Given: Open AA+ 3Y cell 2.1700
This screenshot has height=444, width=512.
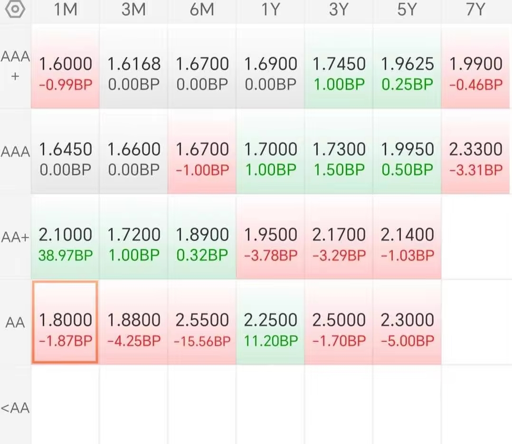Looking at the screenshot, I should point(339,237).
